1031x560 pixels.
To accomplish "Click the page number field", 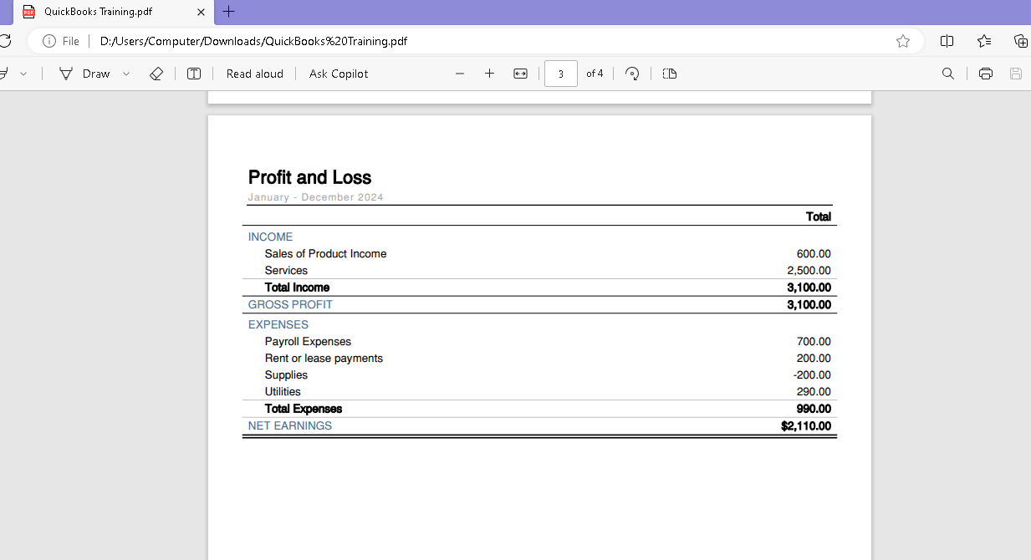I will coord(561,74).
